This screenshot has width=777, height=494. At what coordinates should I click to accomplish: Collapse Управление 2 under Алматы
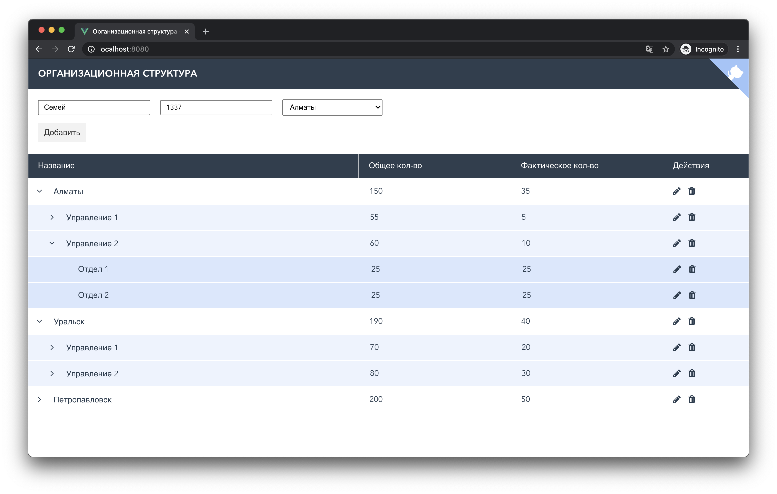pyautogui.click(x=52, y=243)
